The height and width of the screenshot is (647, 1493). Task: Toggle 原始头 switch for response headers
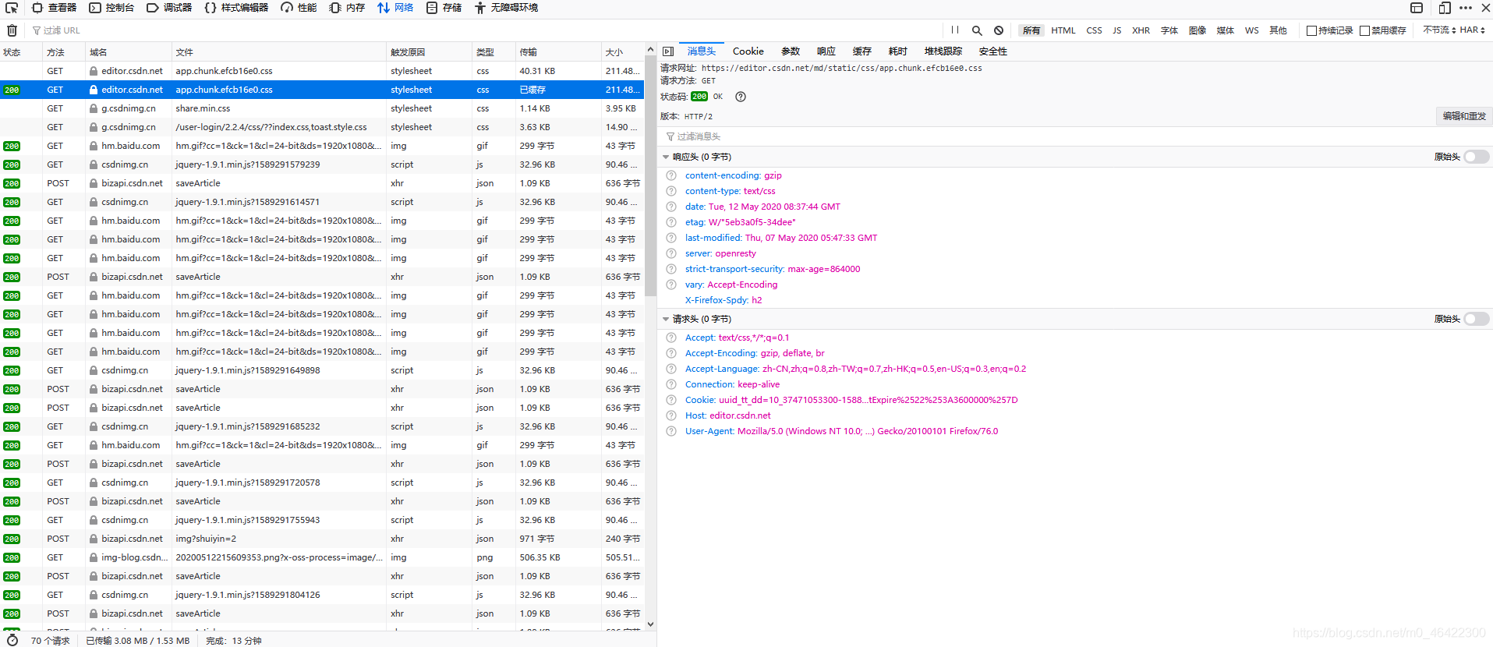(x=1476, y=157)
